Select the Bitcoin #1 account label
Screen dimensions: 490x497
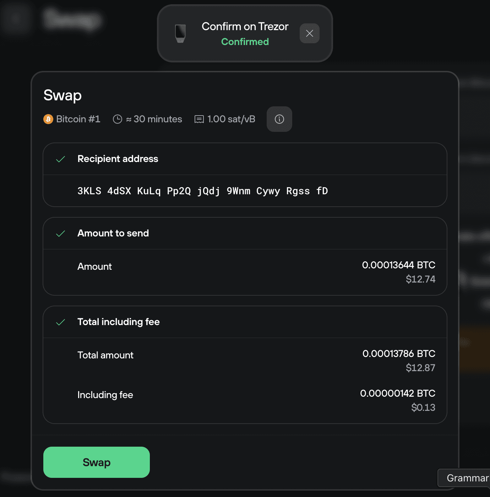(x=78, y=119)
